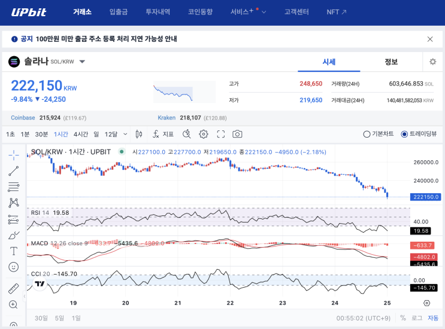
Task: Select the Text annotation tool
Action: click(x=13, y=251)
